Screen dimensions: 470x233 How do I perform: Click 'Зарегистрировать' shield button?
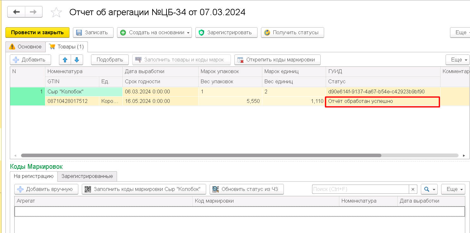pyautogui.click(x=226, y=32)
